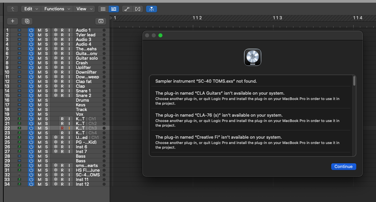Select the 'Bass' track name on row 29
Viewport: 376px width, 202px height.
81,161
